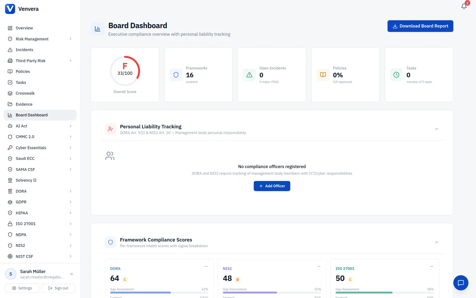Click the Policies book icon
Viewport: 476px width, 298px height.
click(323, 75)
